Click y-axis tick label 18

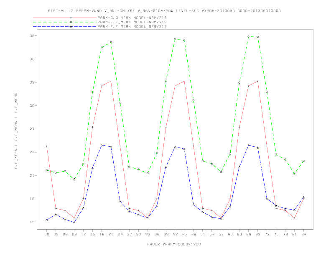coord(32,199)
